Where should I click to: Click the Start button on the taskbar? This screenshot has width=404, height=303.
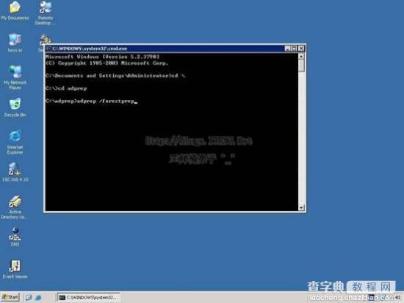(10, 297)
